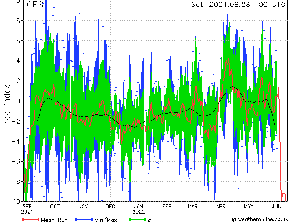288x222 pixels.
Task: Click the 'NOV' month axis label
Action: (83, 207)
